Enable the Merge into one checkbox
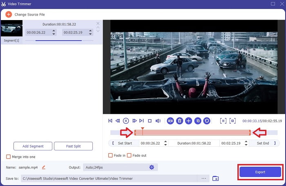 pyautogui.click(x=9, y=157)
